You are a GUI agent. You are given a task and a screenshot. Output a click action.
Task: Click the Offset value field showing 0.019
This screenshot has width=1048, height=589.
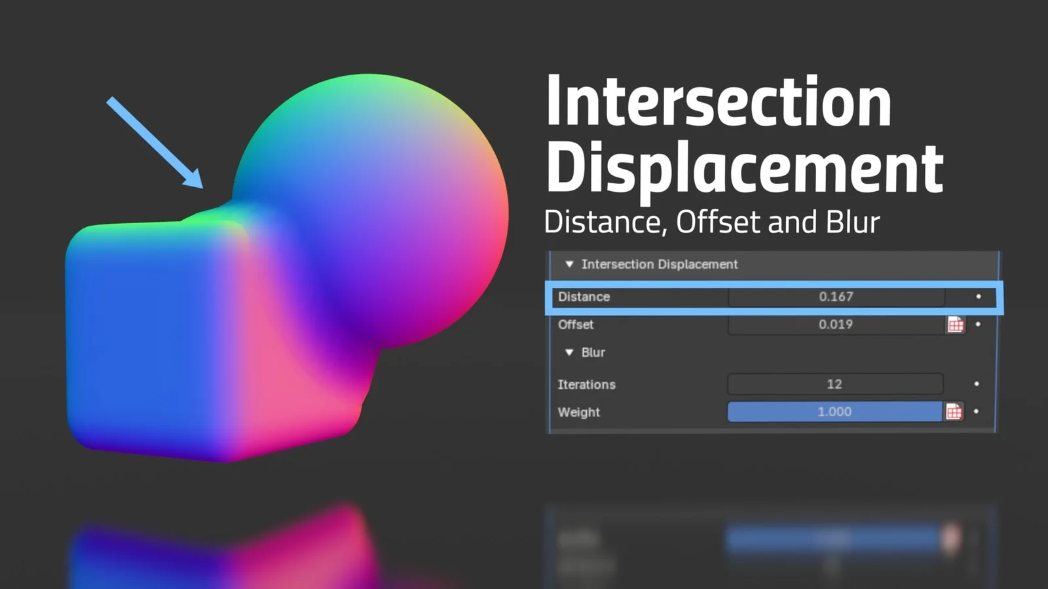click(835, 325)
